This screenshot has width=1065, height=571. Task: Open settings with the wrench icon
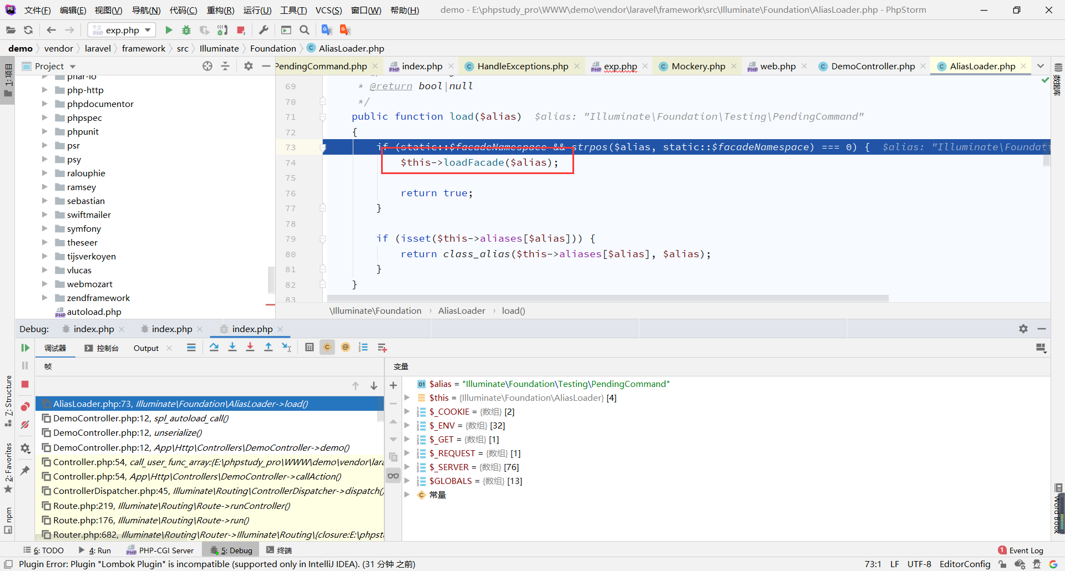(x=264, y=30)
